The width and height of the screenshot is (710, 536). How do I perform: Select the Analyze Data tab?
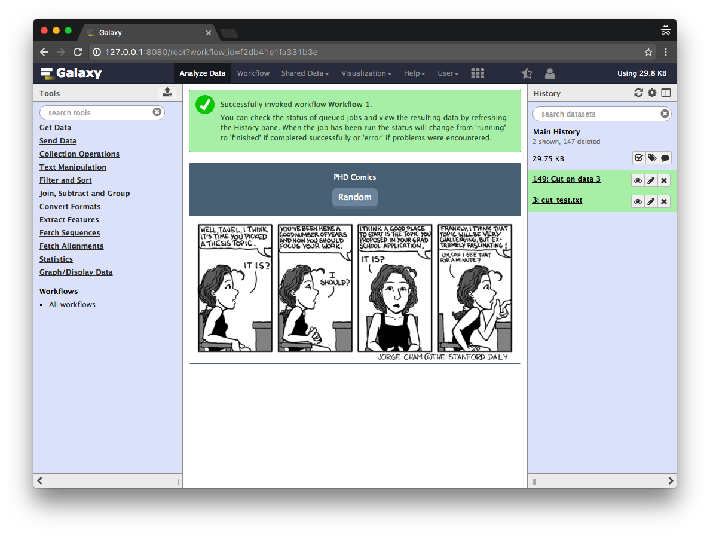click(x=202, y=73)
